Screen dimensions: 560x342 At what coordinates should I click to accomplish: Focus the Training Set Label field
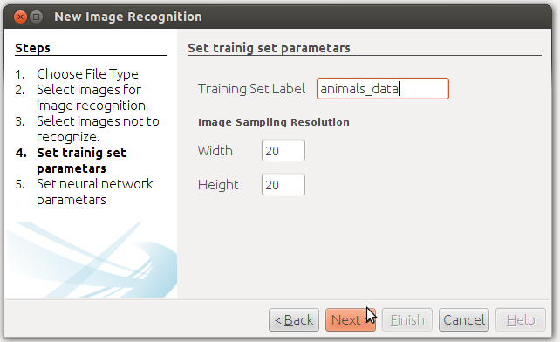(383, 89)
